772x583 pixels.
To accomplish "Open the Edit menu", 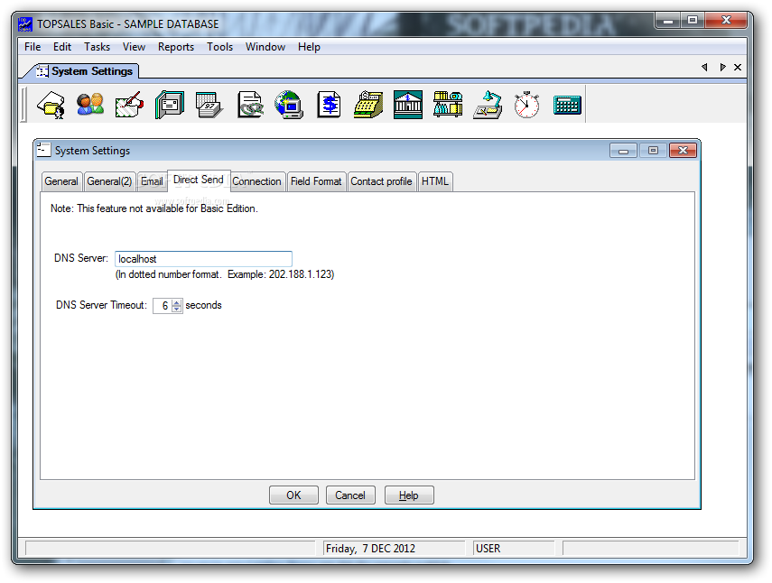I will coord(62,47).
